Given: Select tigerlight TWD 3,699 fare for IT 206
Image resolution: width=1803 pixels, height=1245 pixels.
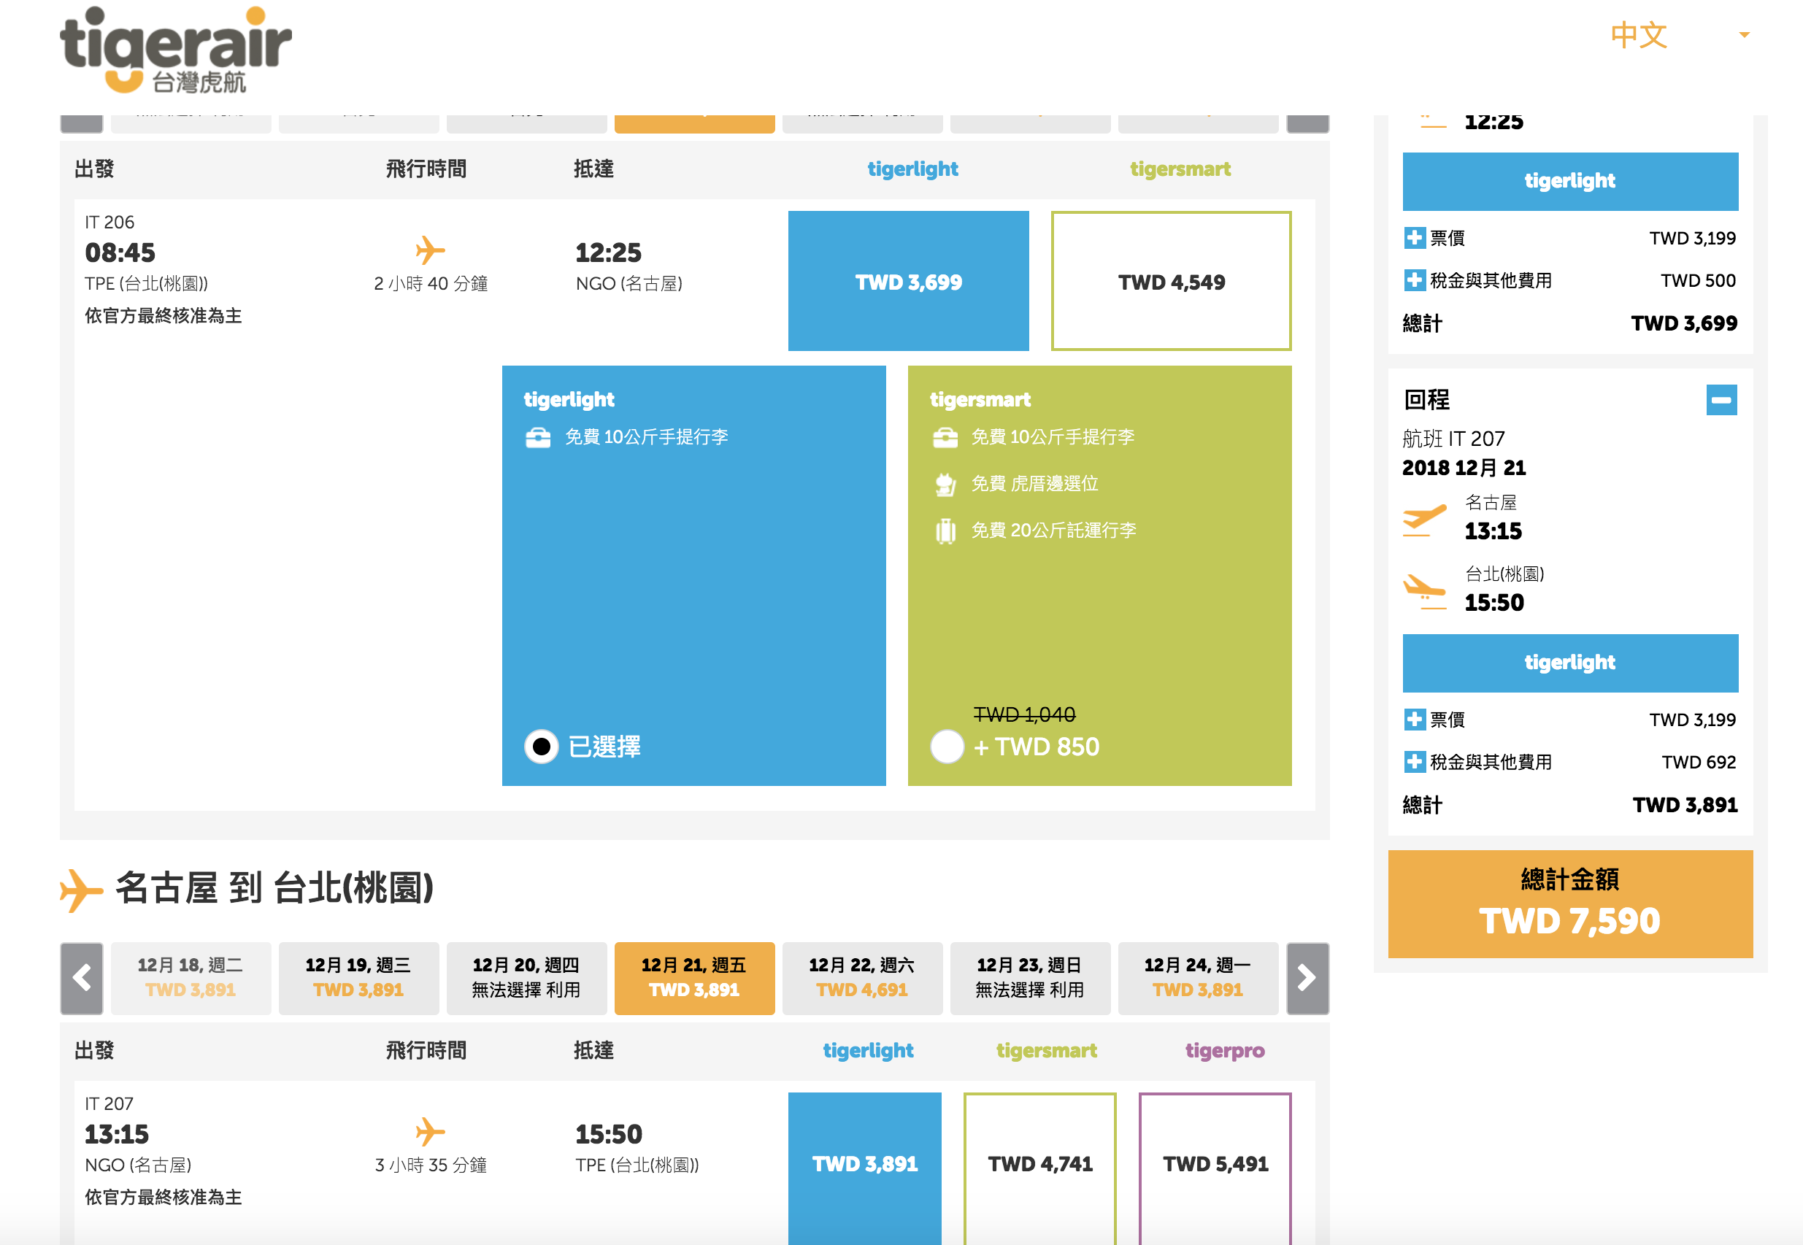Looking at the screenshot, I should coord(908,281).
